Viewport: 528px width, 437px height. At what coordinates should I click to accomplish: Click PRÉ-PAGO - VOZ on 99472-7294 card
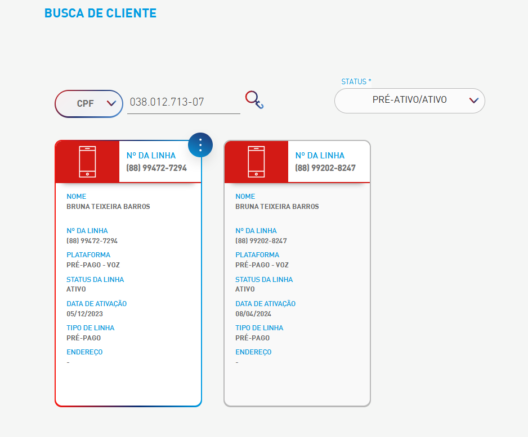pyautogui.click(x=93, y=265)
